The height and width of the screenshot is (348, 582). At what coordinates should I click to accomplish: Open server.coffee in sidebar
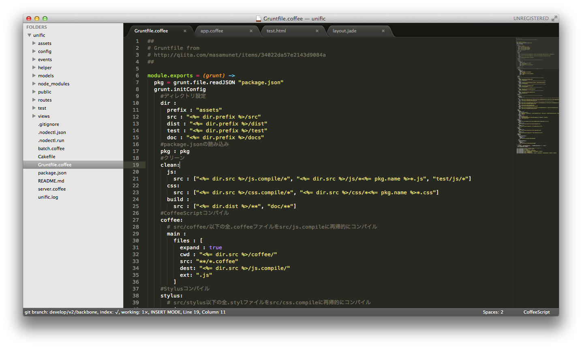(x=51, y=189)
